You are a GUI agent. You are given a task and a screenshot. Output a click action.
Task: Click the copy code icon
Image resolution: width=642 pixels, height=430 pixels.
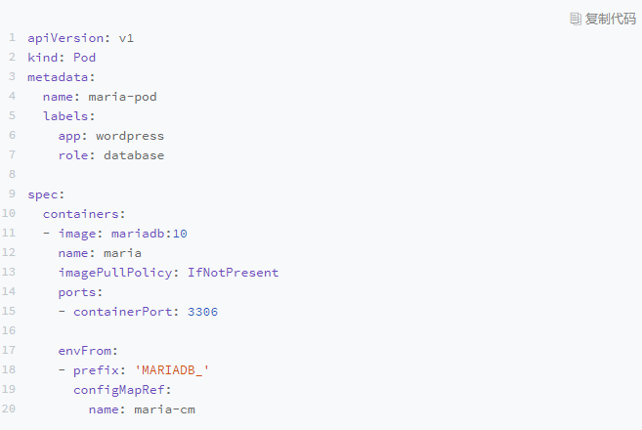576,19
